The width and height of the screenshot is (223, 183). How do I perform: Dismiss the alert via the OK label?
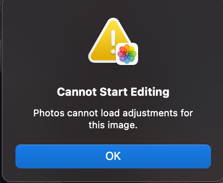[x=113, y=156]
